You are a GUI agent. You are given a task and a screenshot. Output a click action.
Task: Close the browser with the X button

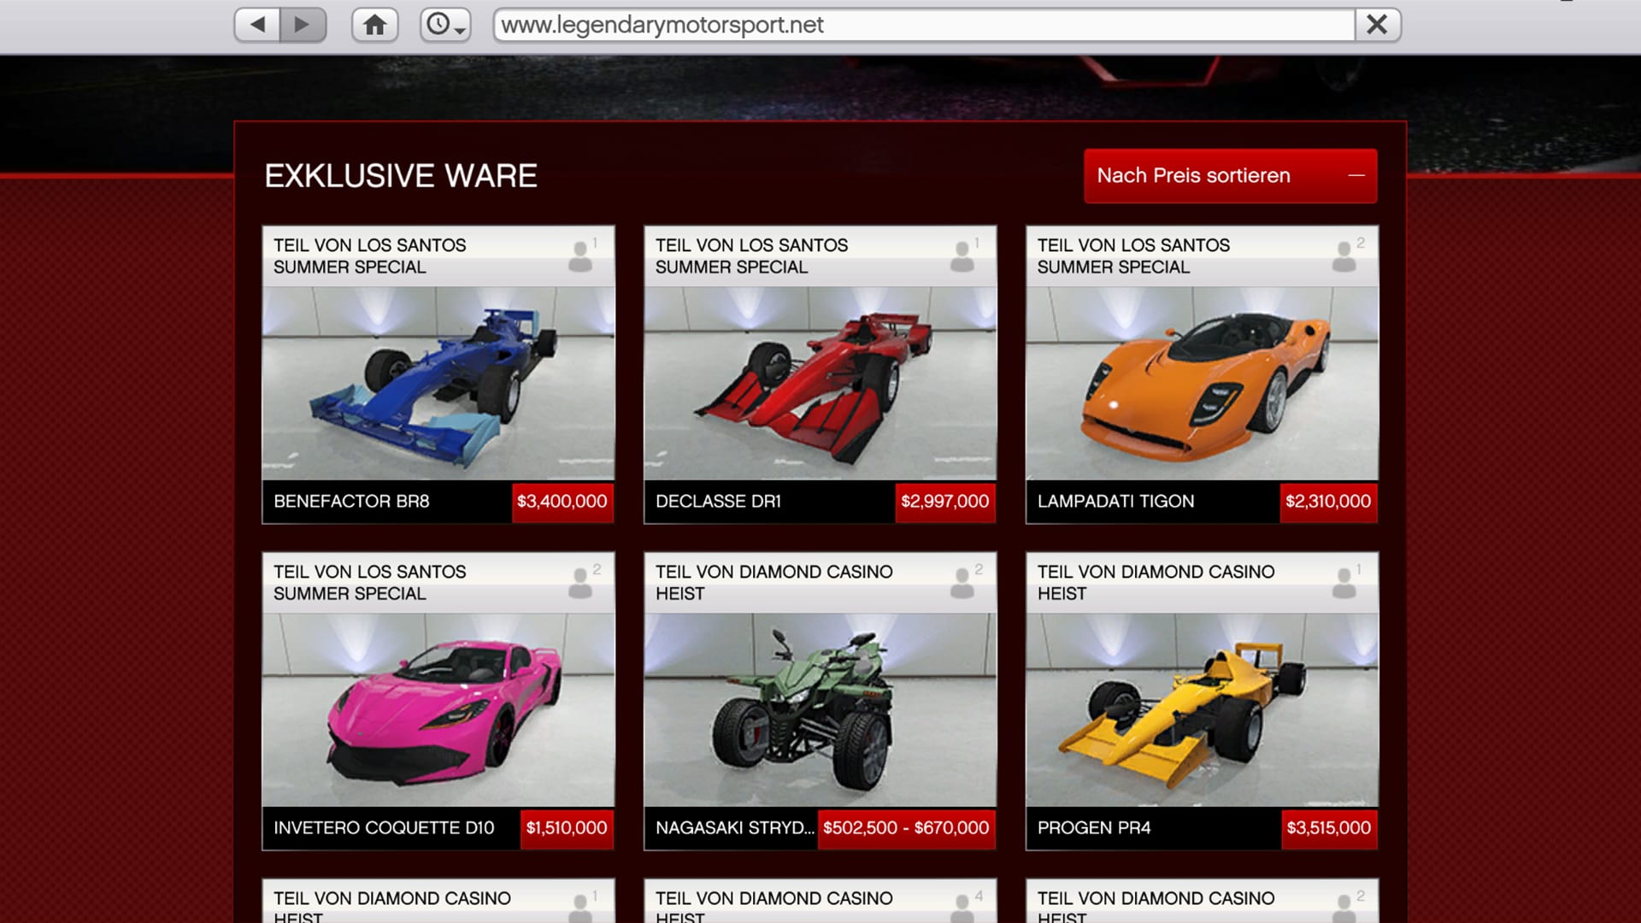coord(1377,25)
